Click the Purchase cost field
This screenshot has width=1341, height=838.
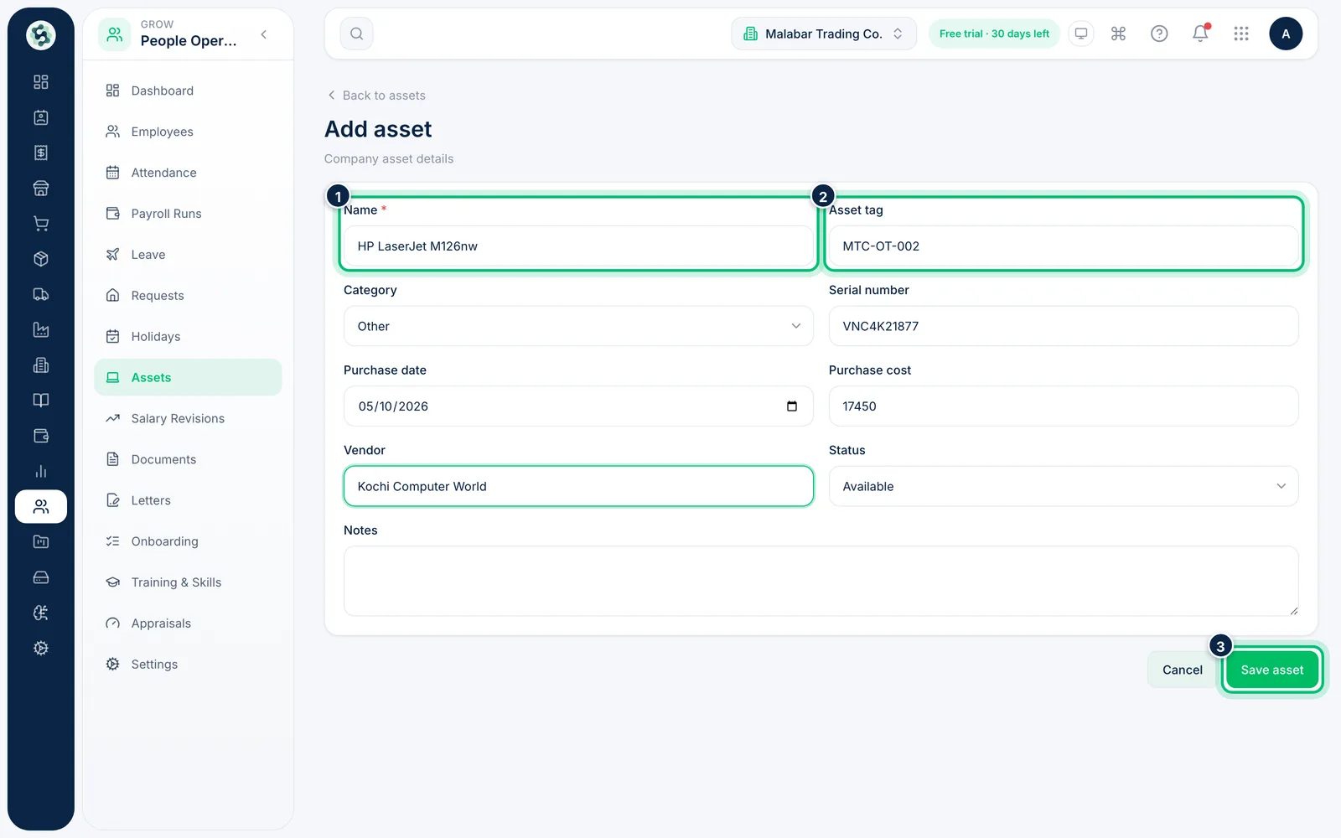pyautogui.click(x=1064, y=406)
